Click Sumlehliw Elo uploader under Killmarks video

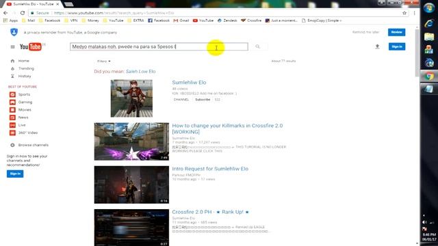183,138
